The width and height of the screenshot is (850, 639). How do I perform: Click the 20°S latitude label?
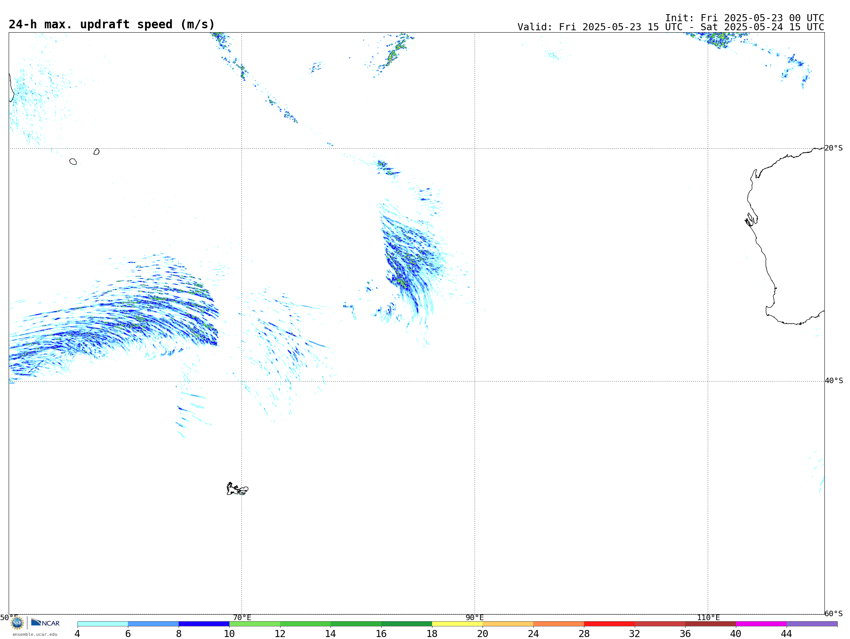pos(834,148)
